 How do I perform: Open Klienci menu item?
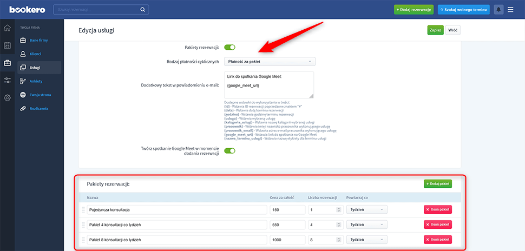point(39,54)
